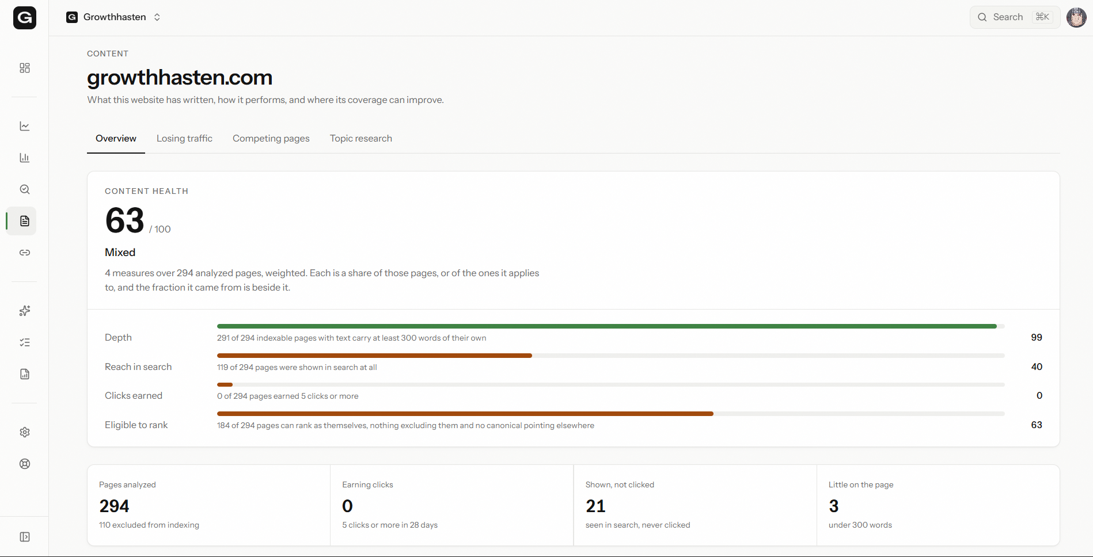
Task: Click the Search field
Action: coord(1015,17)
